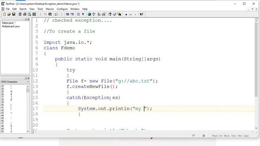Toggle visible paragraph marks icon
Screen dimensions: 260x146
coord(83,15)
